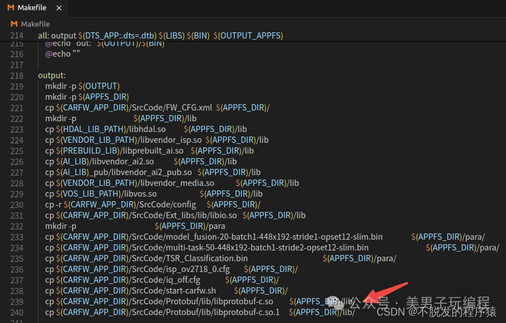Click the @echo "" line

click(62, 54)
